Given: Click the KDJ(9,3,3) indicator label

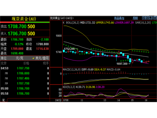Looking at the screenshot, I should (69, 87).
